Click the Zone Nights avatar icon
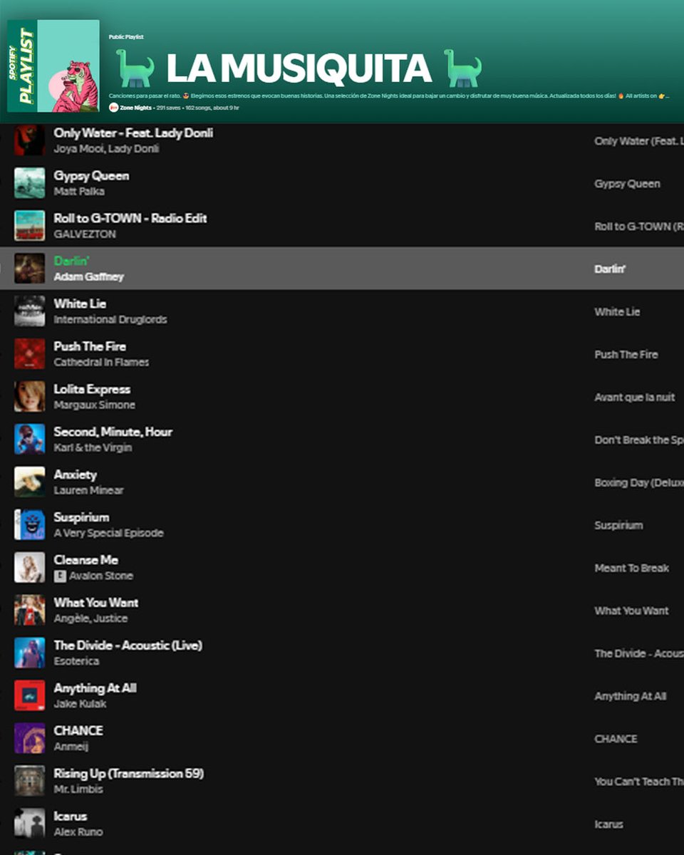Viewport: 684px width, 855px height. pos(113,108)
